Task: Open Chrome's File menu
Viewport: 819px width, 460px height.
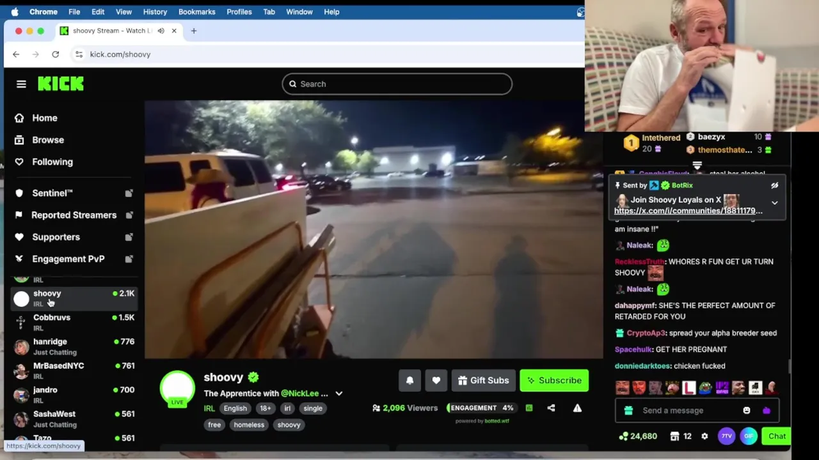Action: [74, 11]
